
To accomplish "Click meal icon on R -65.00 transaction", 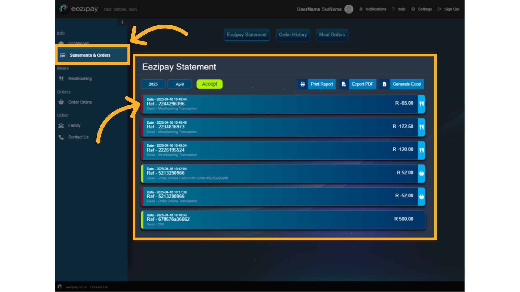I will point(421,104).
